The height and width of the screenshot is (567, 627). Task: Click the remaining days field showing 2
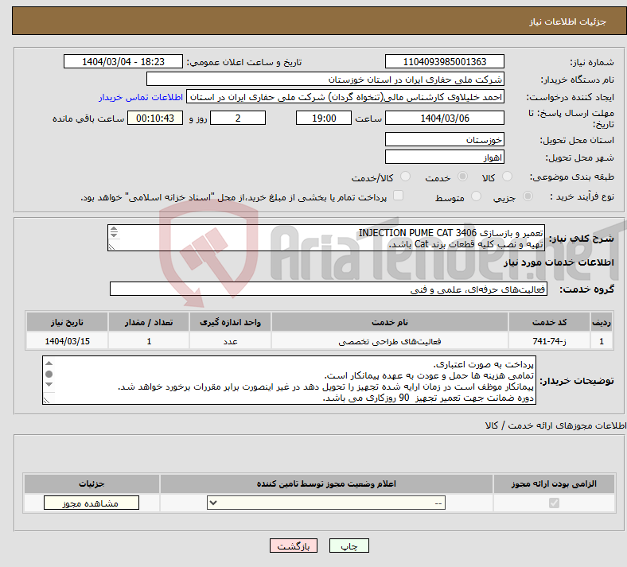click(238, 118)
